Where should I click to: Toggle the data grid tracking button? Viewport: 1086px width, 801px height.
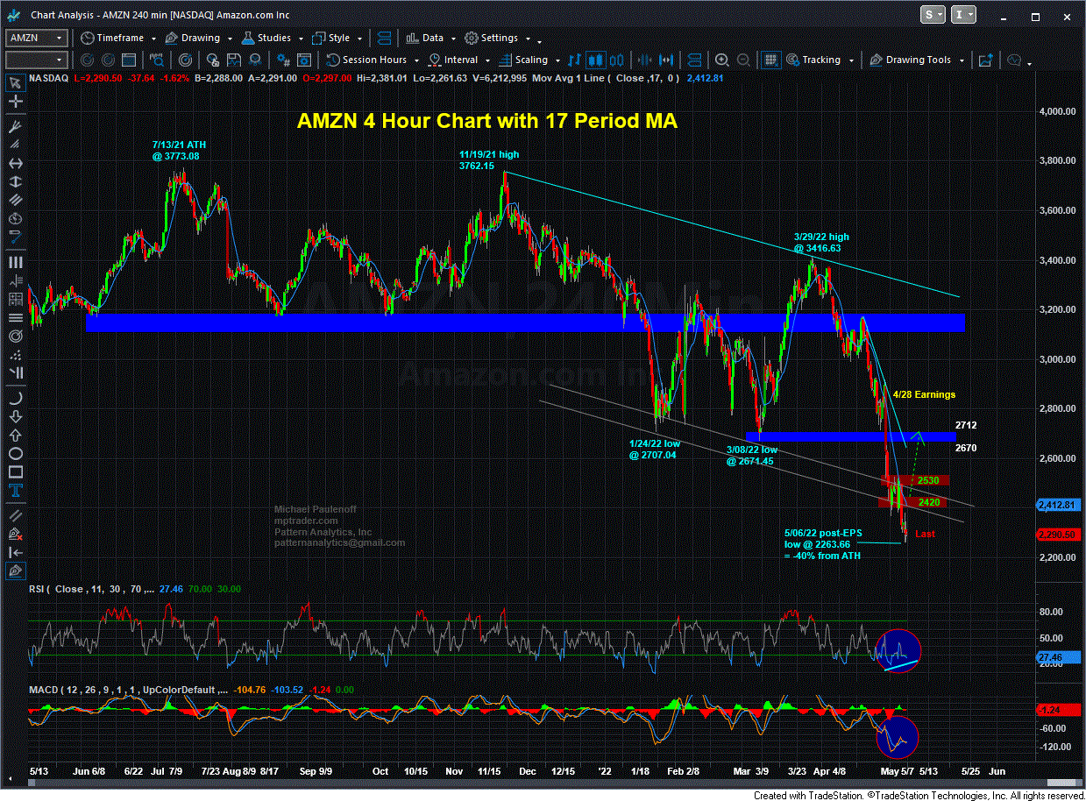click(x=770, y=60)
